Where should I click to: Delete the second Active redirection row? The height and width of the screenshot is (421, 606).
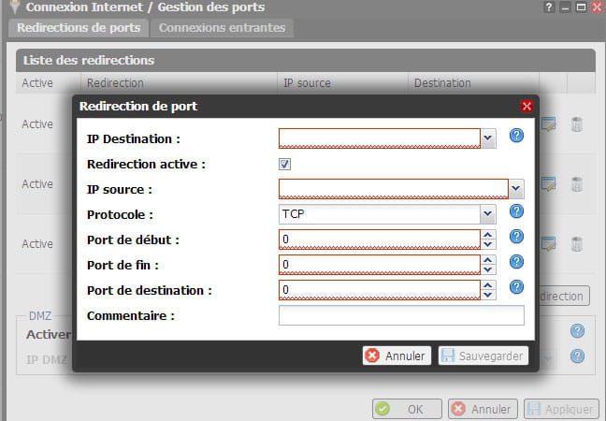[x=577, y=184]
